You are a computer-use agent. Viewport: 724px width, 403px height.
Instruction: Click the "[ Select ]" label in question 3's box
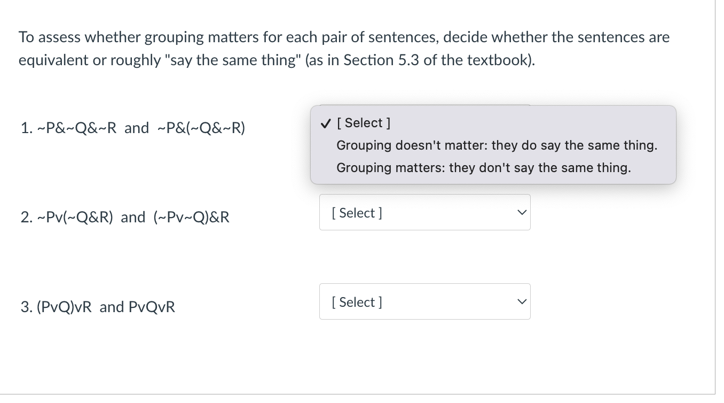click(x=357, y=302)
